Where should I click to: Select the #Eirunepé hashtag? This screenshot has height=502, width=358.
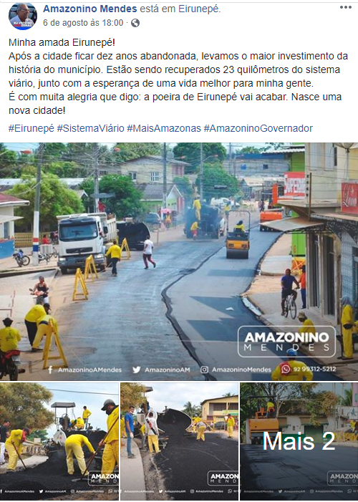[32, 128]
